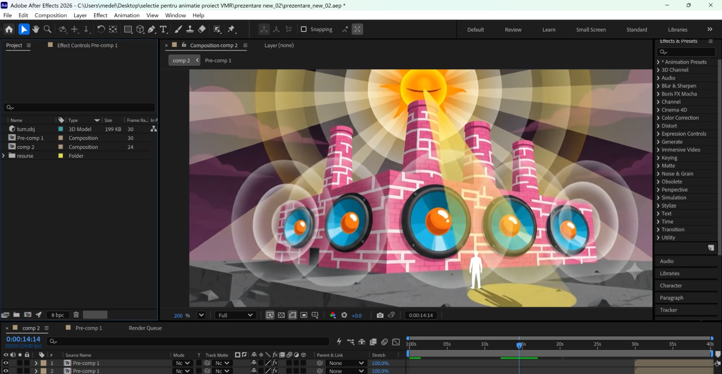Image resolution: width=722 pixels, height=374 pixels.
Task: Hide layer 2 Pre-comp 1 with eye toggle
Action: tap(6, 371)
